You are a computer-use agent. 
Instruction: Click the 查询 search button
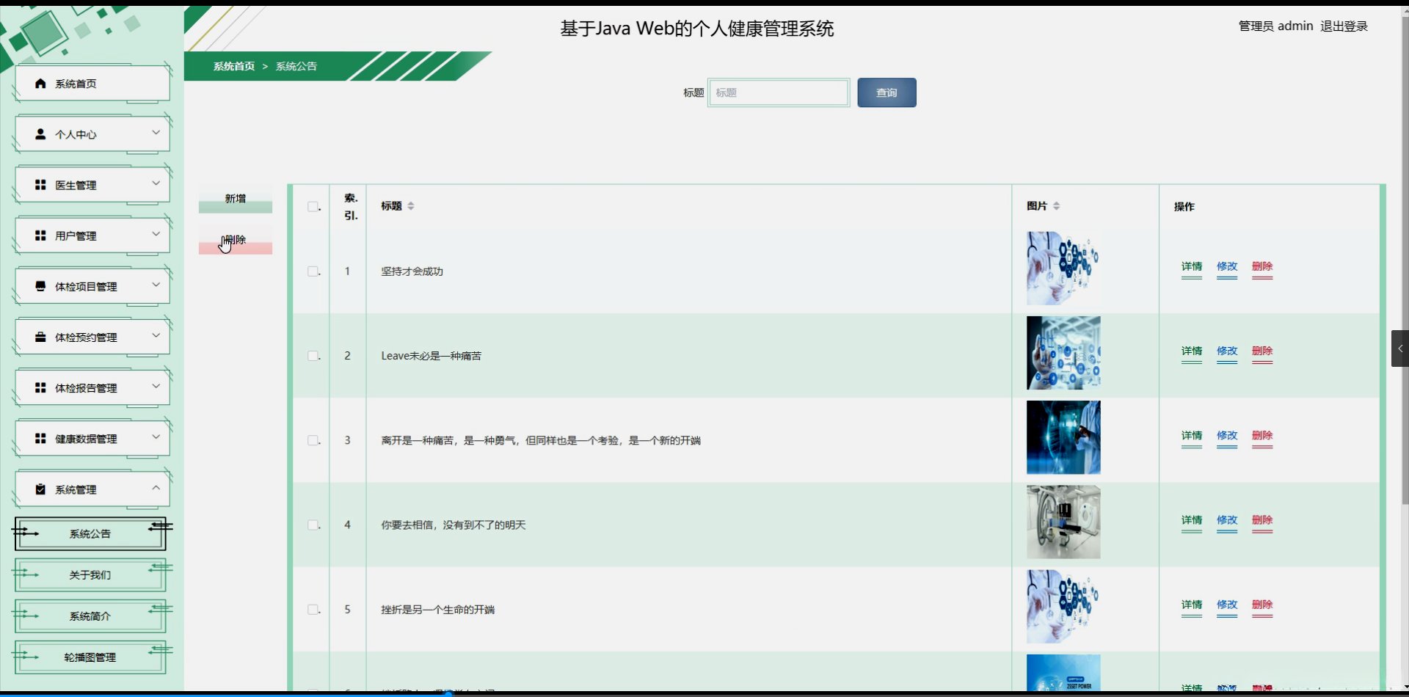[886, 92]
